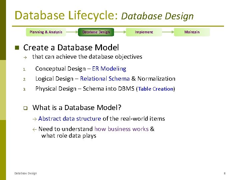Click the 'What is a Database Model?' heading

77,107
